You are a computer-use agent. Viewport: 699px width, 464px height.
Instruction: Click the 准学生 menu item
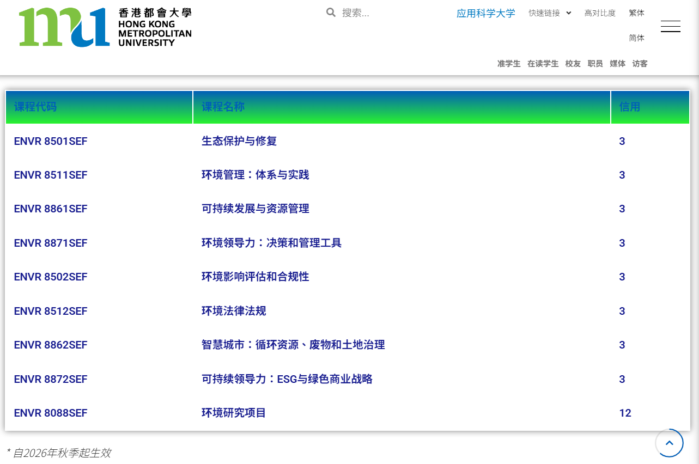pyautogui.click(x=508, y=64)
